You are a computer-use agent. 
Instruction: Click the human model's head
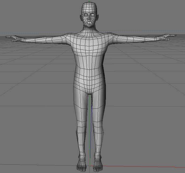point(89,15)
